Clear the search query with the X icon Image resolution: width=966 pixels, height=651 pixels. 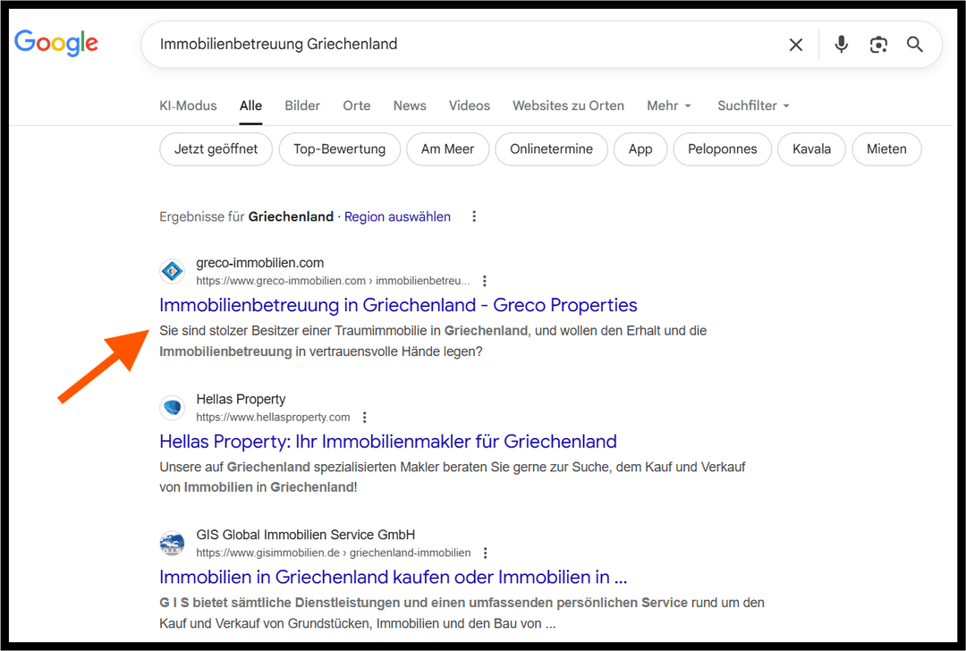[x=795, y=44]
